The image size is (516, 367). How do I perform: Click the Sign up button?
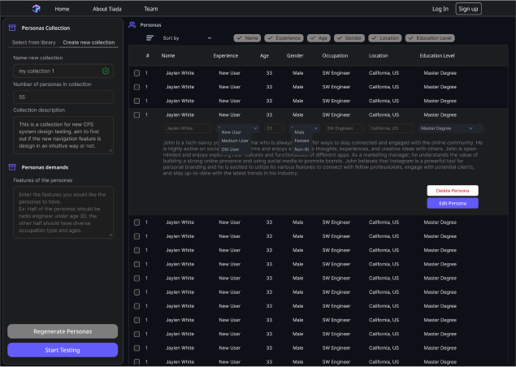tap(468, 9)
